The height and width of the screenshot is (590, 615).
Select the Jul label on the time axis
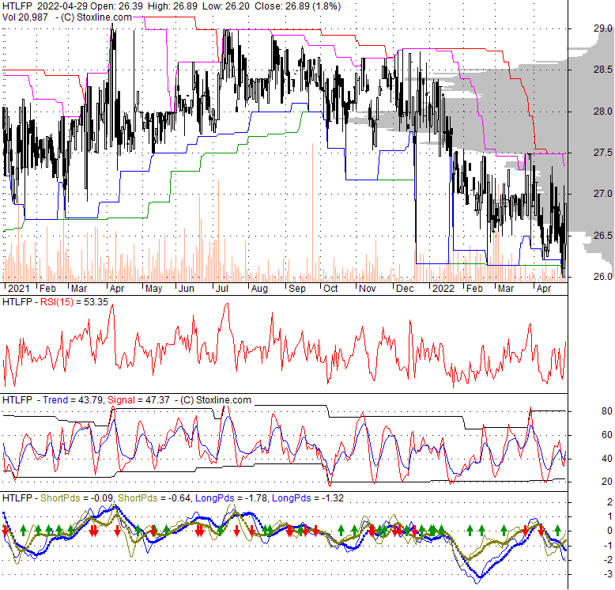(x=222, y=289)
